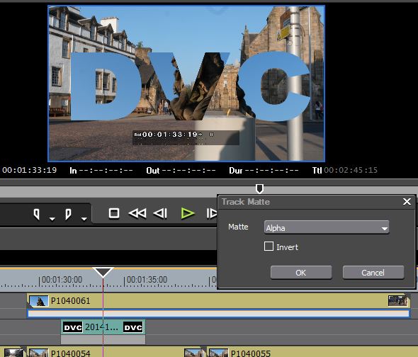Screen dimensions: 418x357
Task: Open the Set In point dropdown arrow
Action: pos(52,219)
